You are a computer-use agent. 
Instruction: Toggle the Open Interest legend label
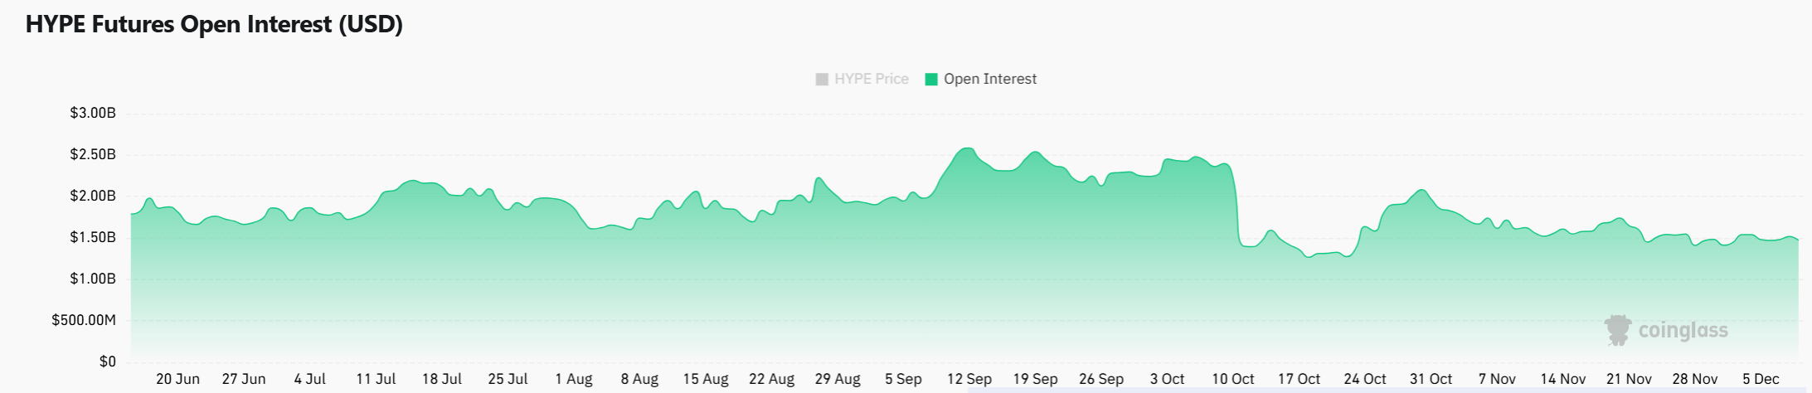tap(989, 80)
